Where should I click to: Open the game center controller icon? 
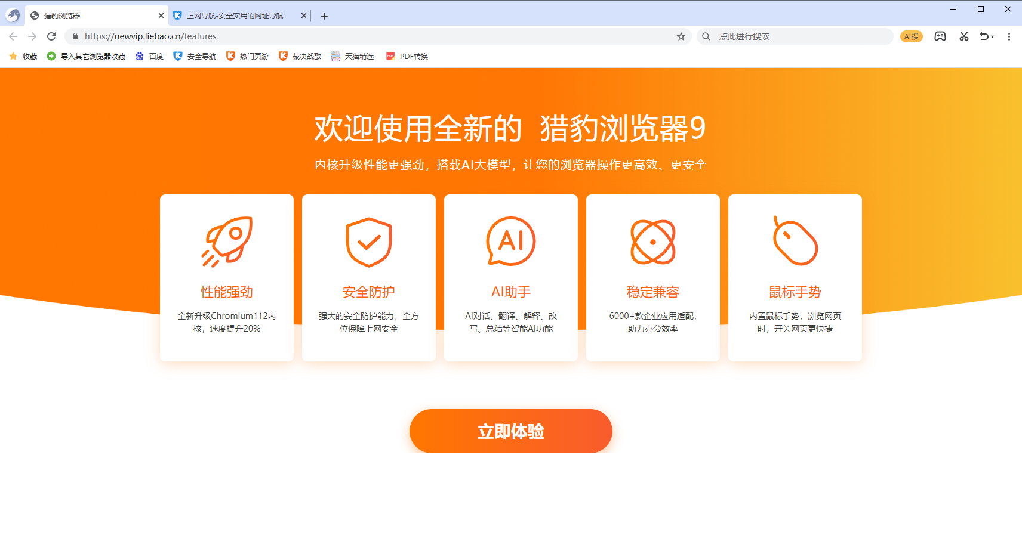(940, 36)
